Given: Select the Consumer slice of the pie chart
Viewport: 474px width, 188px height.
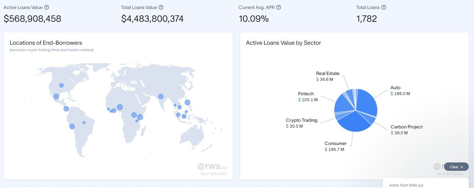Looking at the screenshot, I should pyautogui.click(x=355, y=123).
